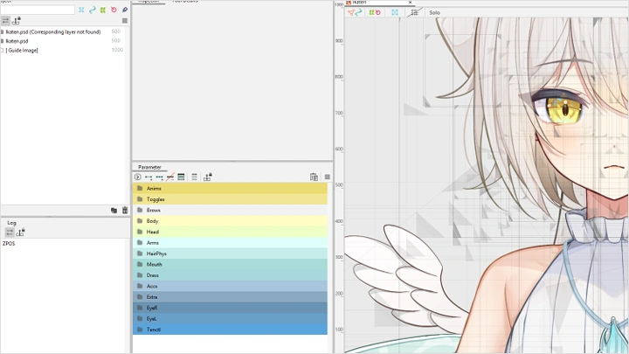Switch to the Log tab
Viewport: 629px width, 354px height.
click(x=11, y=223)
